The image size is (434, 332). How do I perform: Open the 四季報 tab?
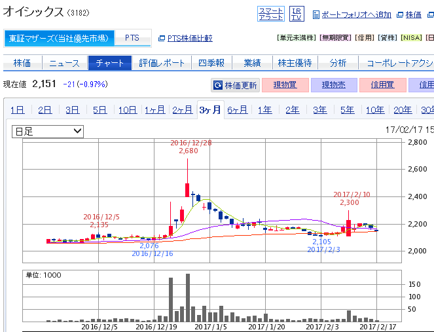click(x=211, y=63)
